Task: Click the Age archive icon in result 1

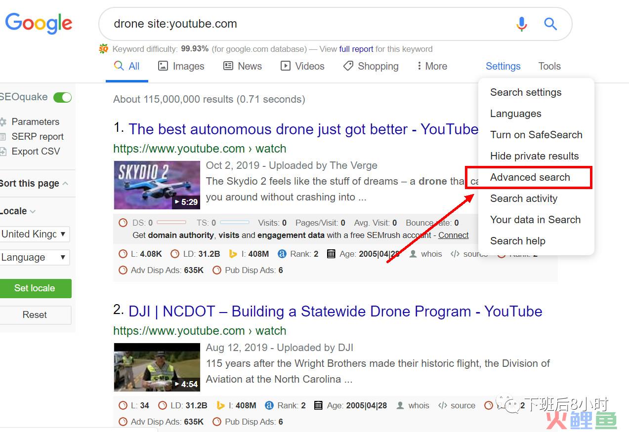Action: pyautogui.click(x=332, y=254)
